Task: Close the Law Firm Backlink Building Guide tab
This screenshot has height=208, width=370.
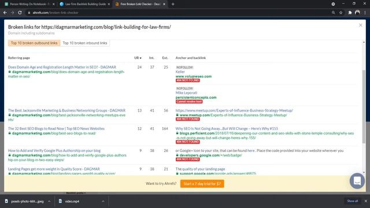Action: (x=109, y=4)
